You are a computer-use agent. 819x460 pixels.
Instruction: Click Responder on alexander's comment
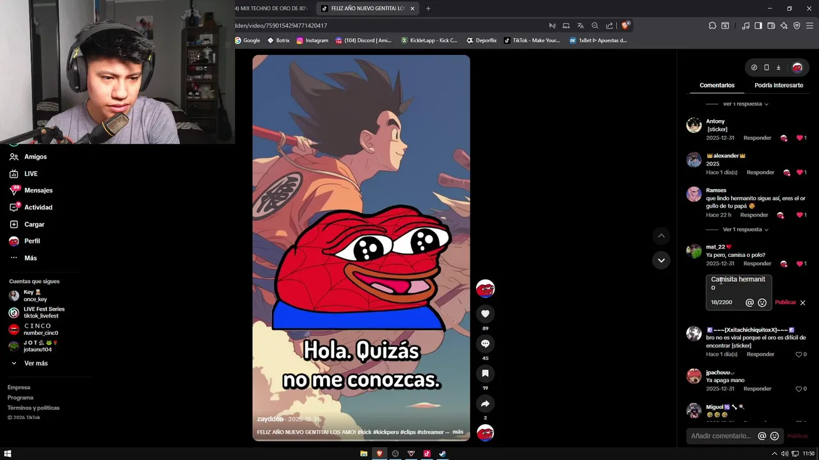click(x=760, y=172)
